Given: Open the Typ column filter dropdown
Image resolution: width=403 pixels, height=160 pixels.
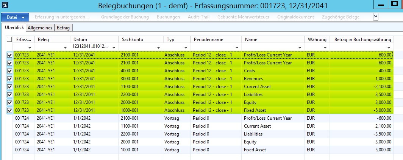Looking at the screenshot, I should point(186,47).
